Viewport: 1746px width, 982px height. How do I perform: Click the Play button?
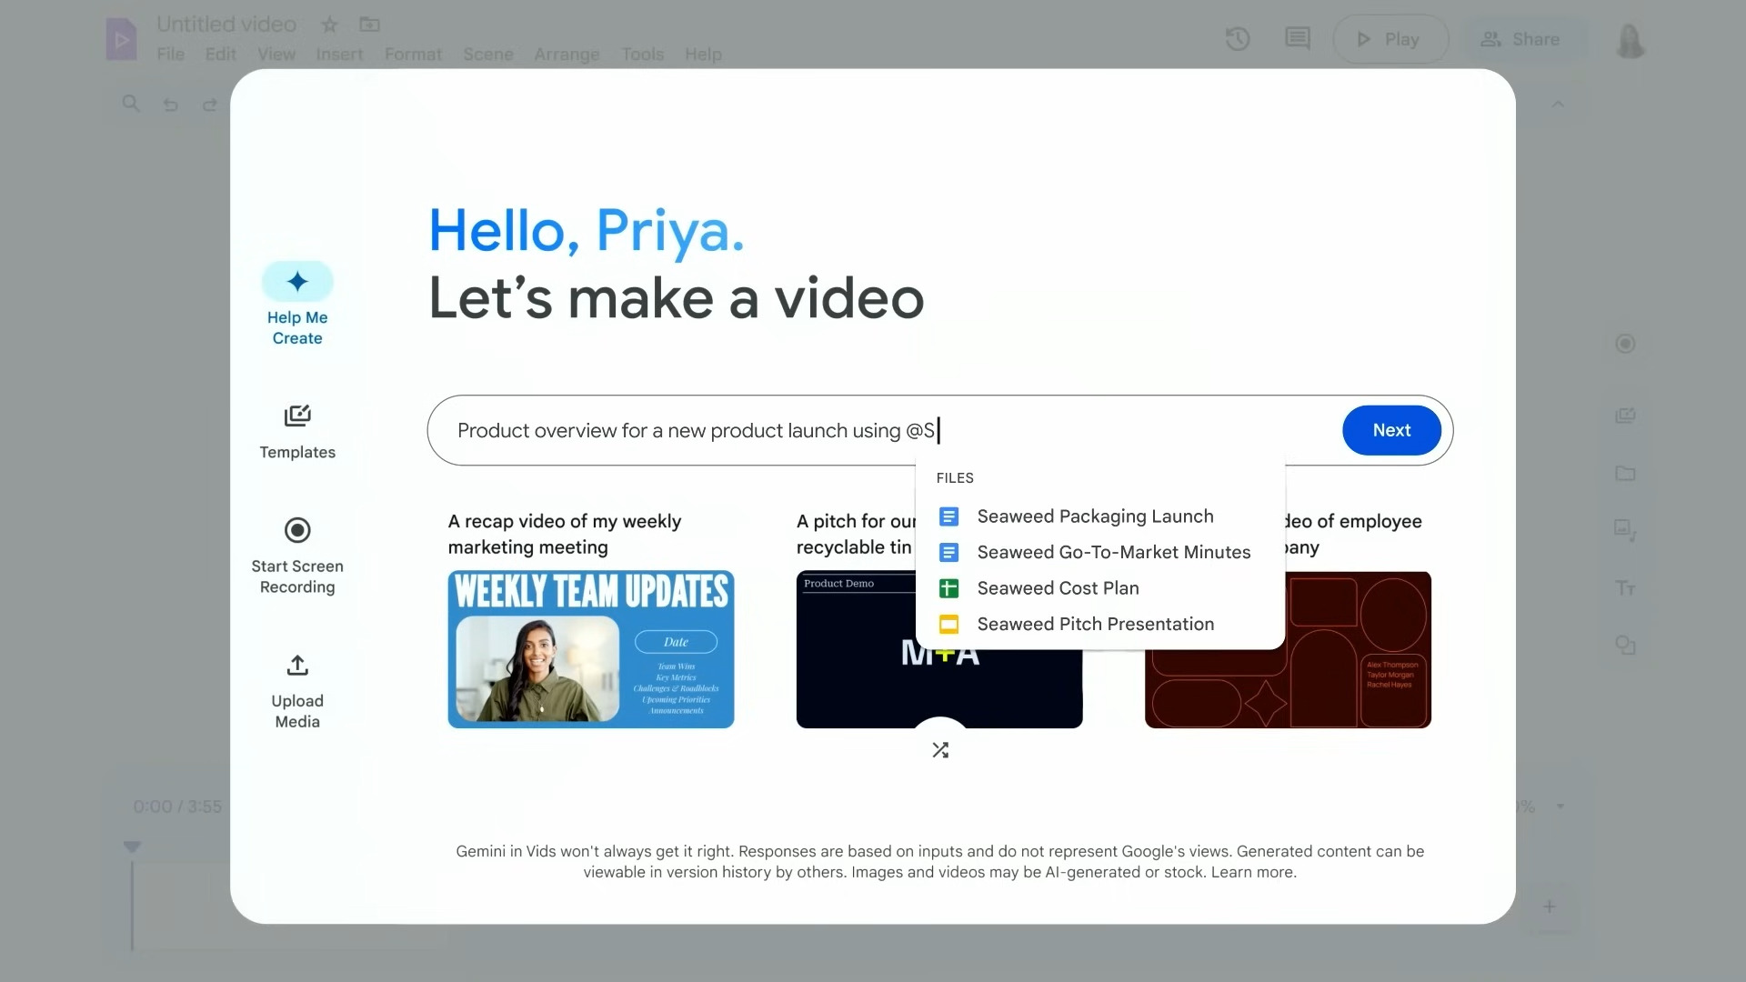click(x=1390, y=39)
